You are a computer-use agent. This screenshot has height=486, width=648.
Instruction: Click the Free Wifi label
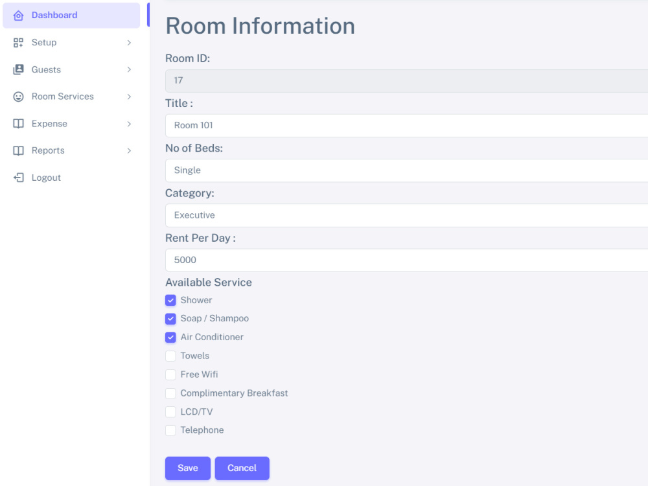click(x=199, y=375)
